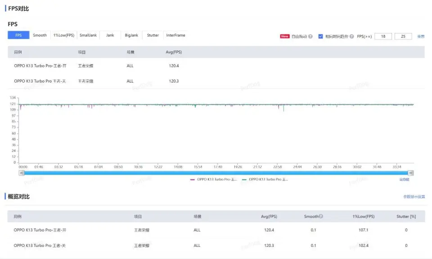Click the FPS threshold field showing 25
The height and width of the screenshot is (259, 432).
pyautogui.click(x=403, y=36)
